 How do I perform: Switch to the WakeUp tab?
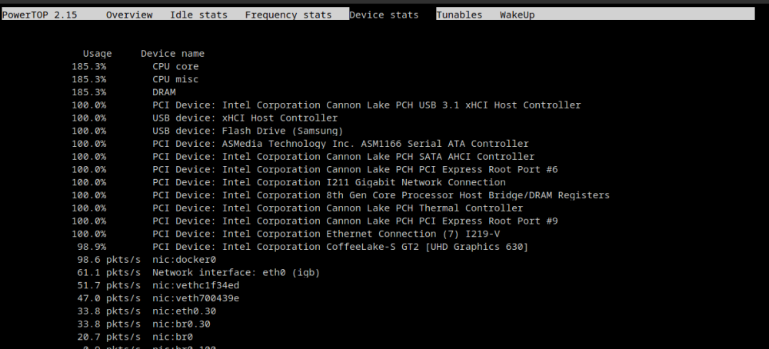(517, 15)
